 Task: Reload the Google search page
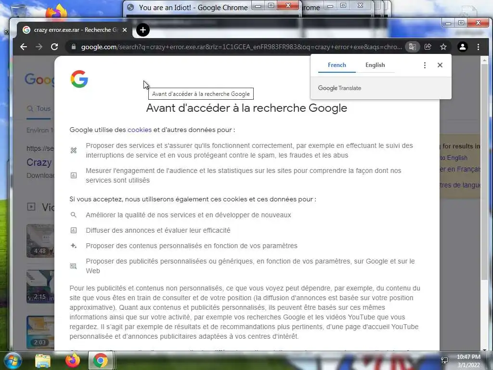tap(54, 47)
